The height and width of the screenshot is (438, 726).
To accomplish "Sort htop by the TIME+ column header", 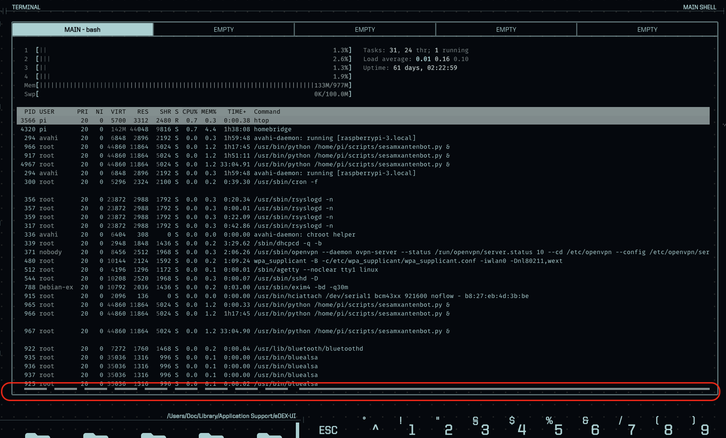I will pos(237,112).
